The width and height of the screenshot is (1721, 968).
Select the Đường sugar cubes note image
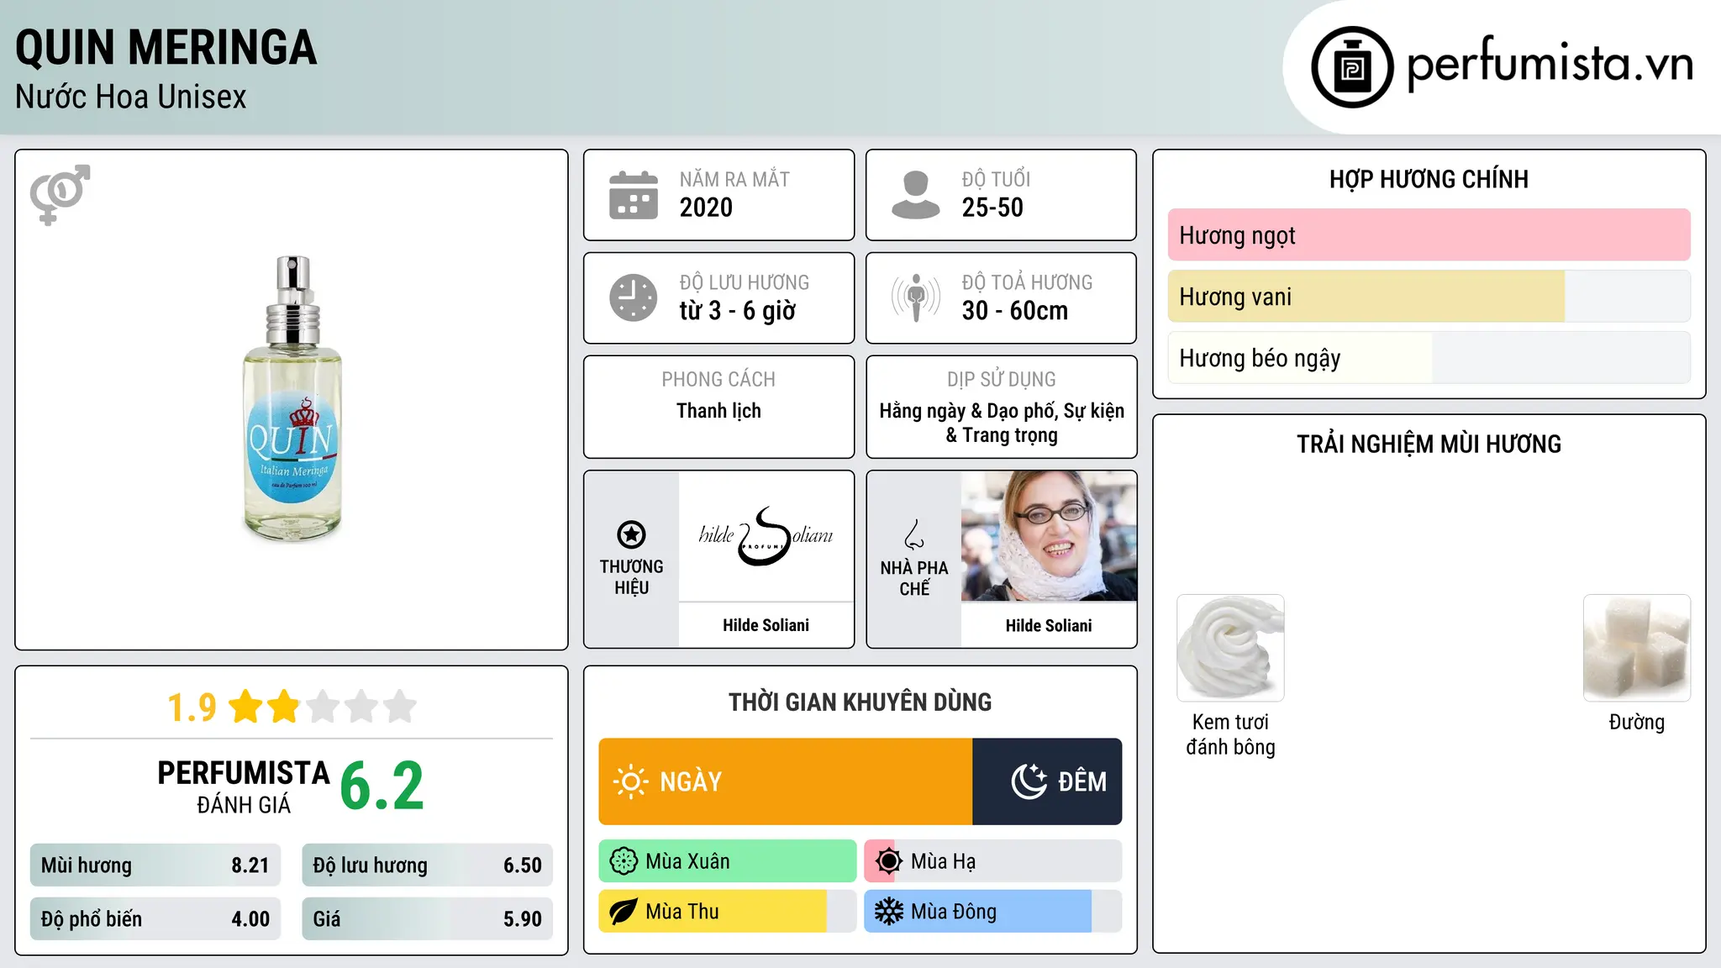pyautogui.click(x=1637, y=648)
